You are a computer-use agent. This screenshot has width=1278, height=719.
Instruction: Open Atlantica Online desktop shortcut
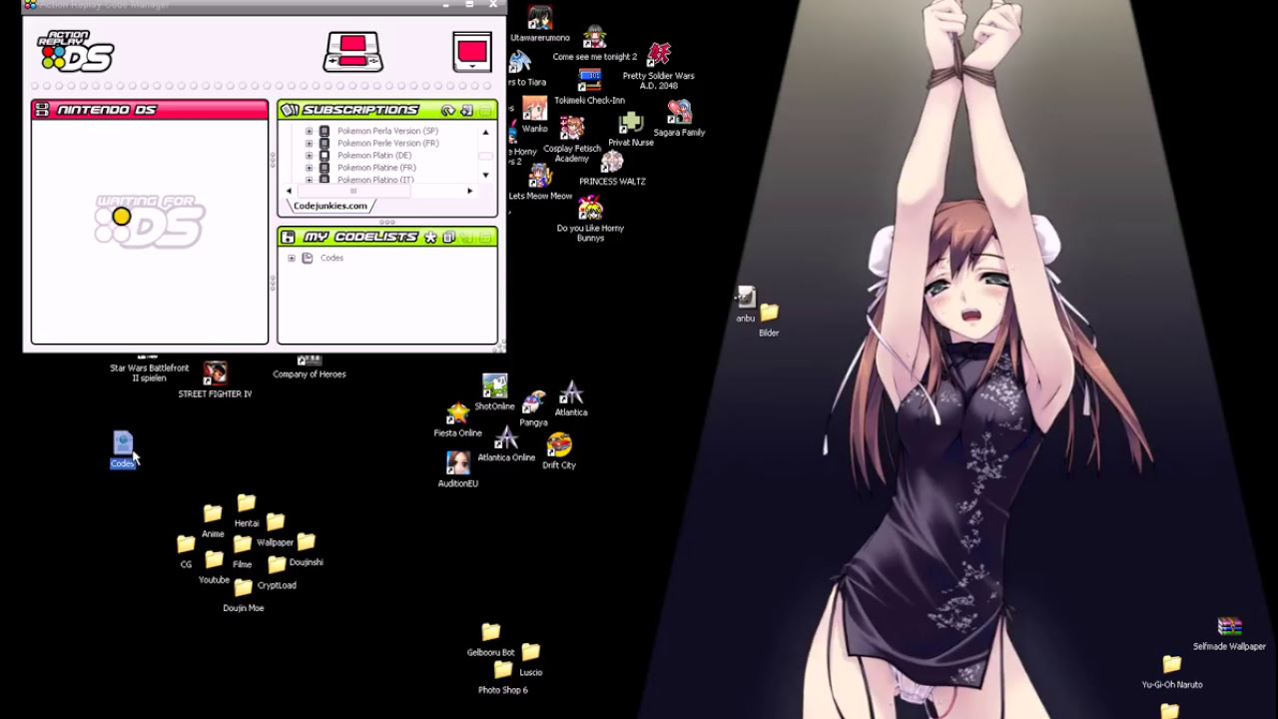click(506, 437)
